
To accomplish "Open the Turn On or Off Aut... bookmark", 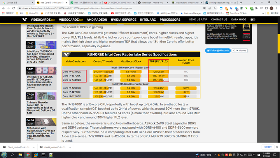I will point(236,13).
